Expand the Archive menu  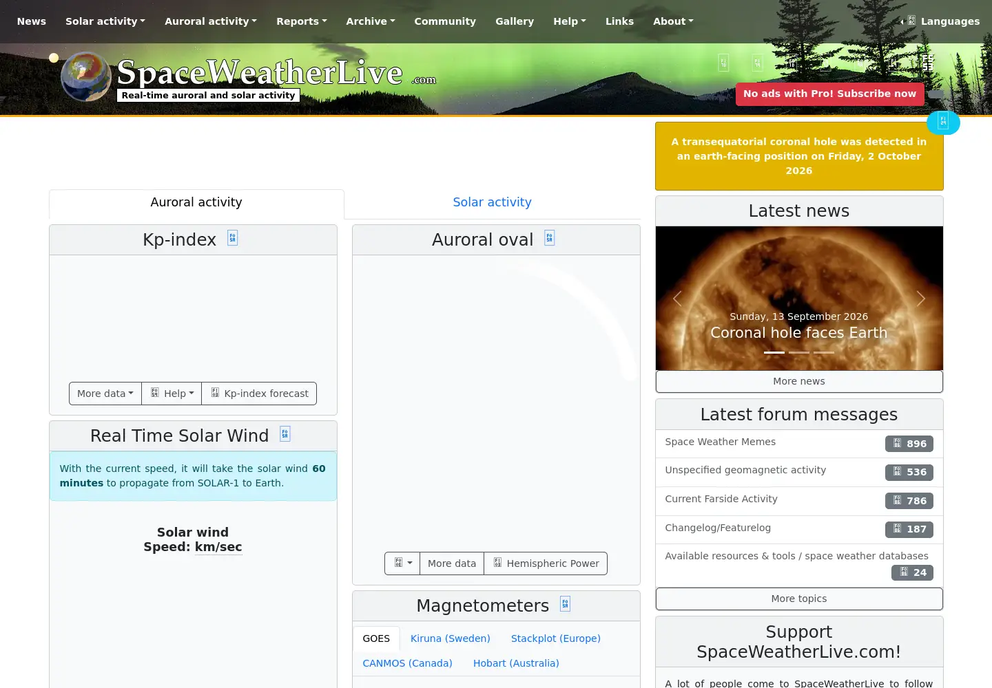tap(371, 21)
